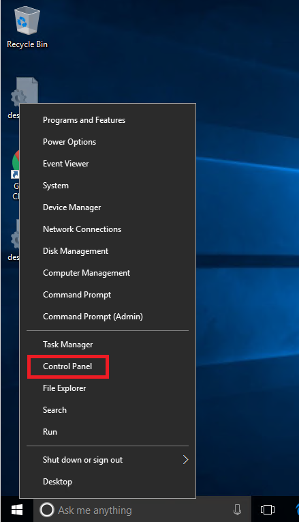Screen dimensions: 299x522
Task: Launch Event Viewer
Action: 66,164
